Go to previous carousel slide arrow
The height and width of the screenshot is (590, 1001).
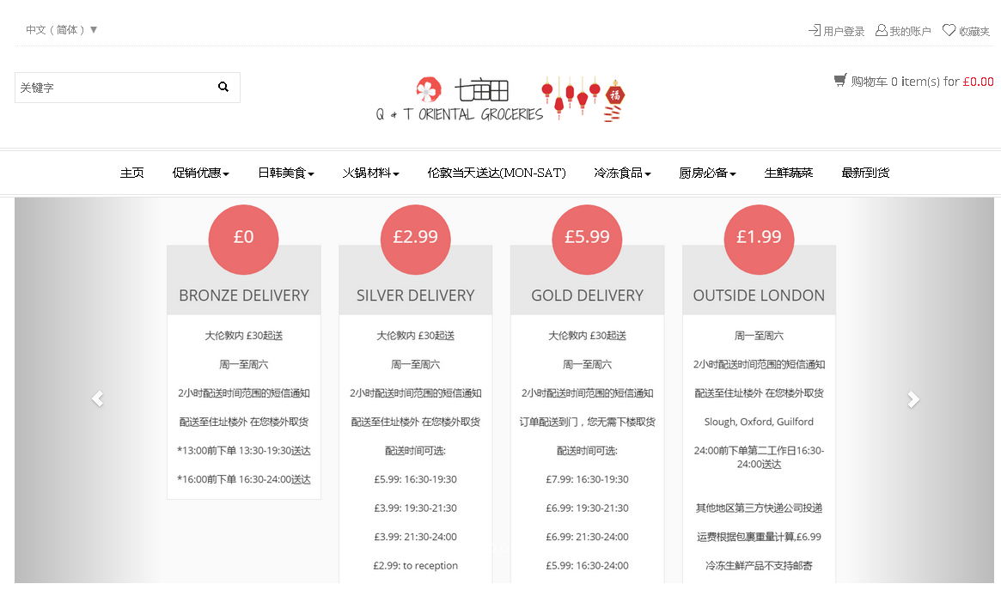point(98,398)
